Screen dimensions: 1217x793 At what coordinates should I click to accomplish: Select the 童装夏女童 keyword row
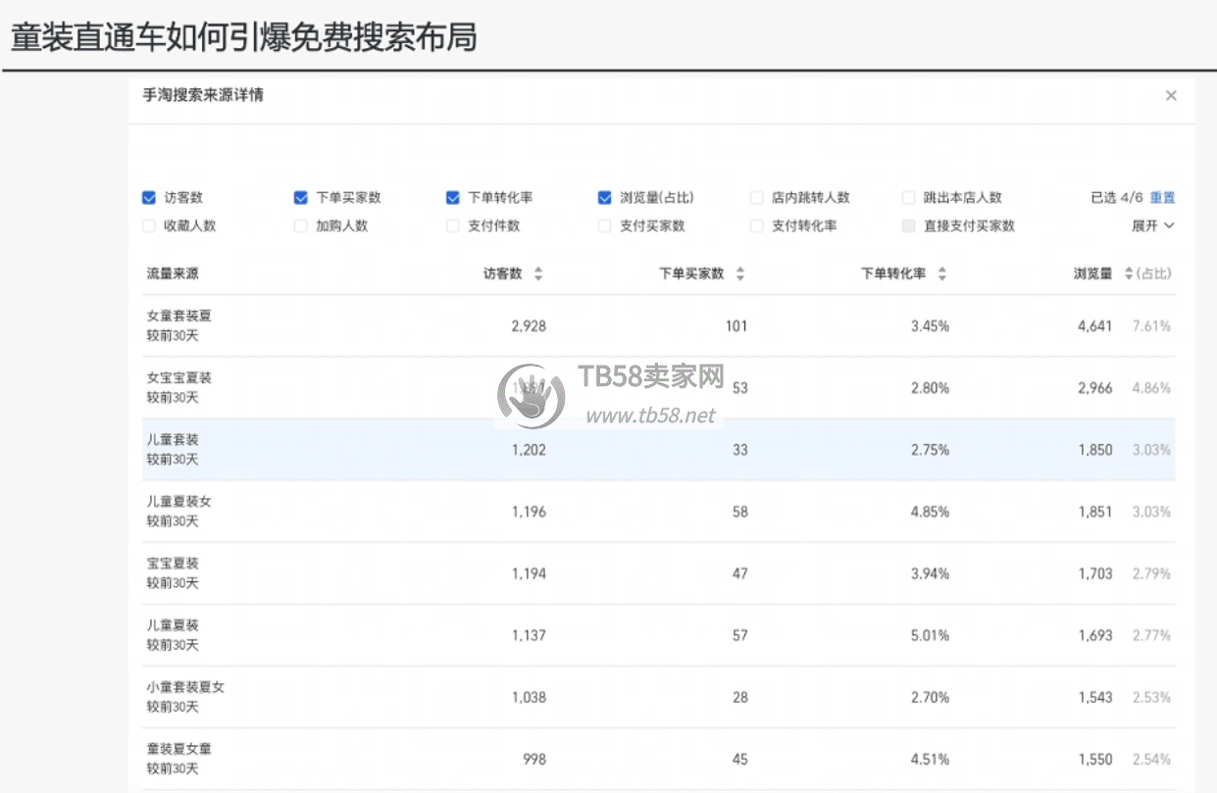click(659, 759)
